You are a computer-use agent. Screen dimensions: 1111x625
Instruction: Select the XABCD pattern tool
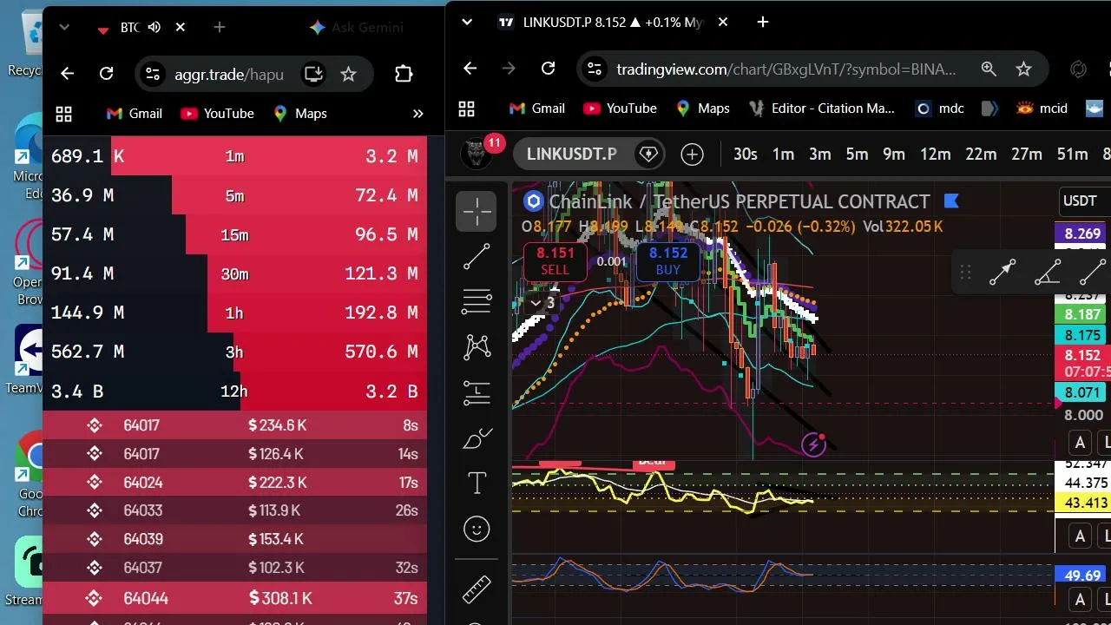pyautogui.click(x=477, y=347)
